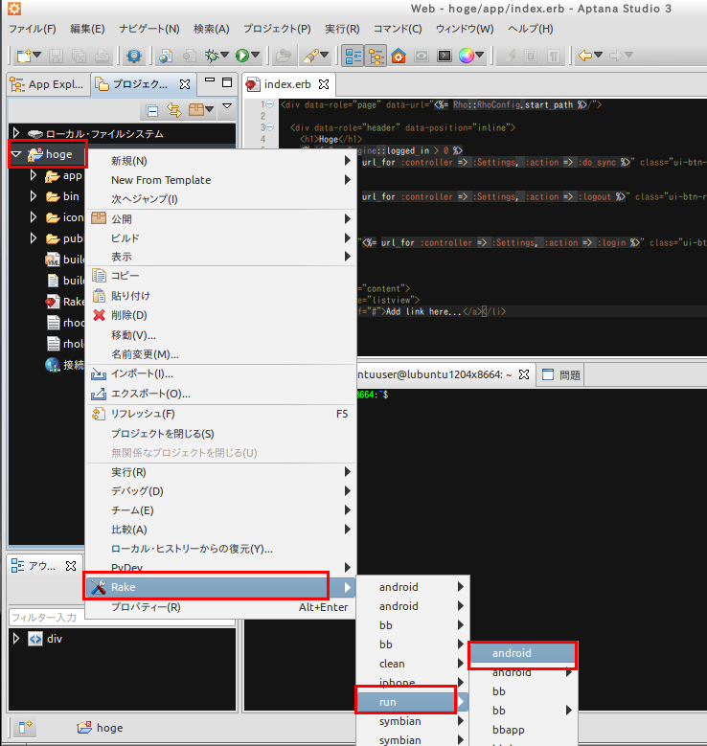Viewport: 707px width, 746px height.
Task: Select run in the Rake submenu
Action: tap(413, 702)
